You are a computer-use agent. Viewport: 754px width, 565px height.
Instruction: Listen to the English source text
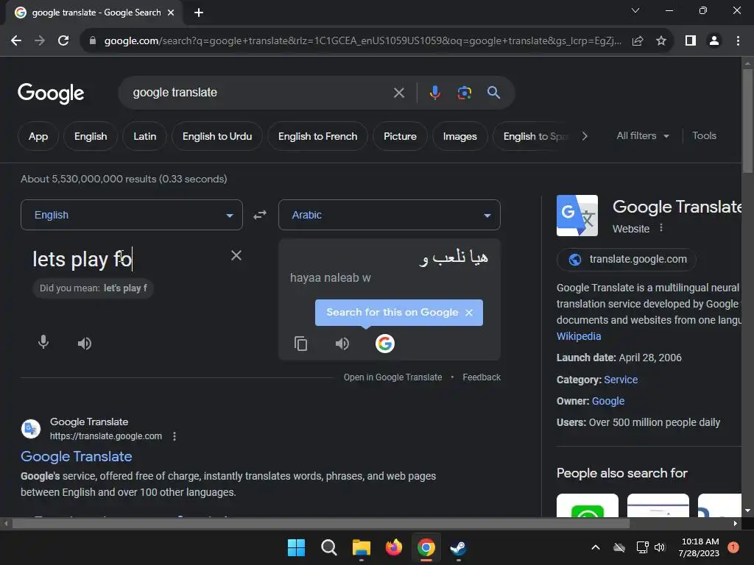[85, 343]
